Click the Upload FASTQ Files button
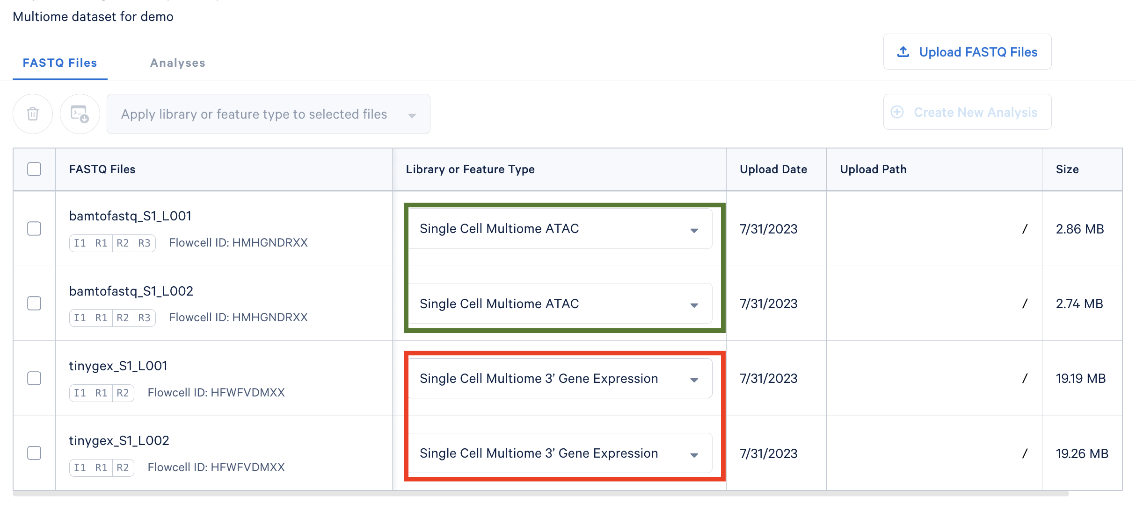The image size is (1136, 509). point(967,52)
